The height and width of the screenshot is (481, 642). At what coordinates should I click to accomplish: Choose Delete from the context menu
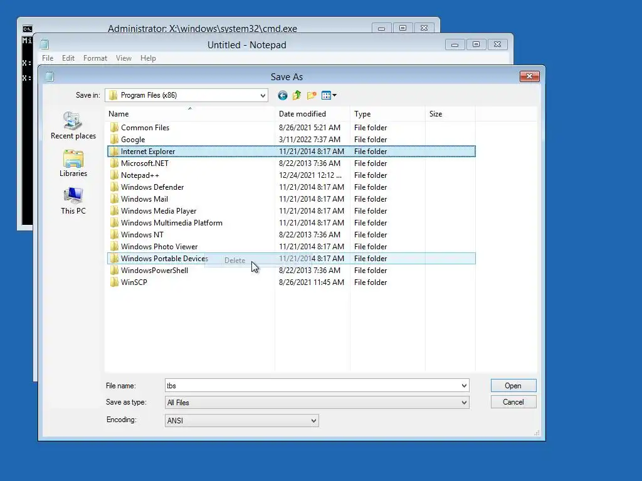[x=234, y=261]
